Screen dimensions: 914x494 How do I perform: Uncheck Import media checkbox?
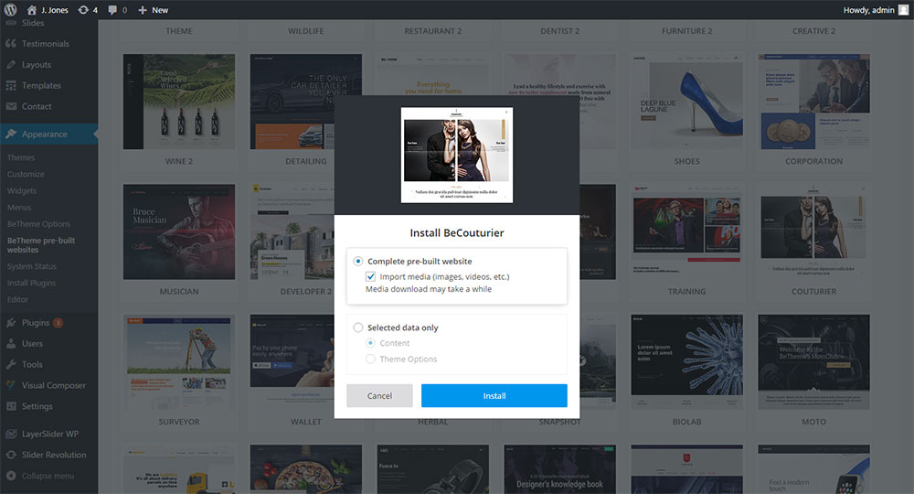click(x=371, y=276)
